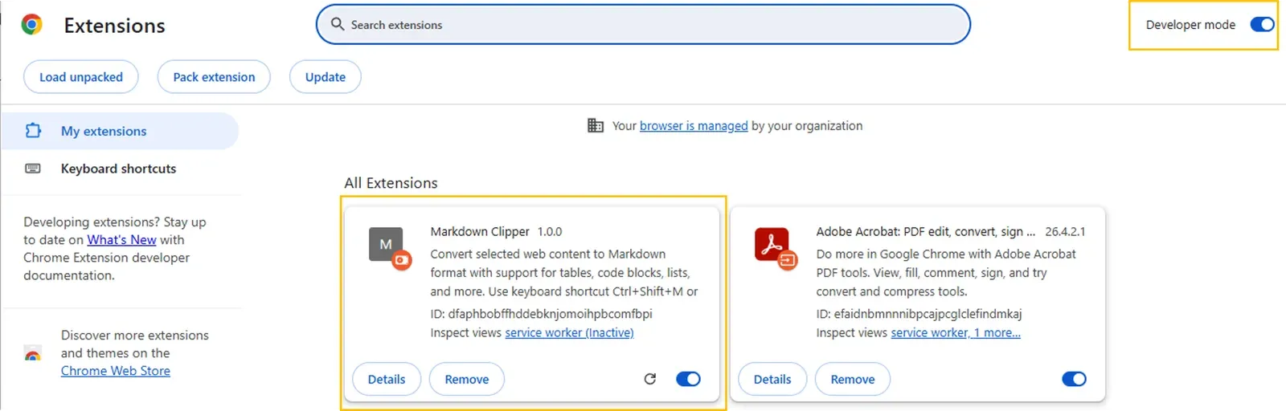
Task: Open the What's New link
Action: coord(121,239)
